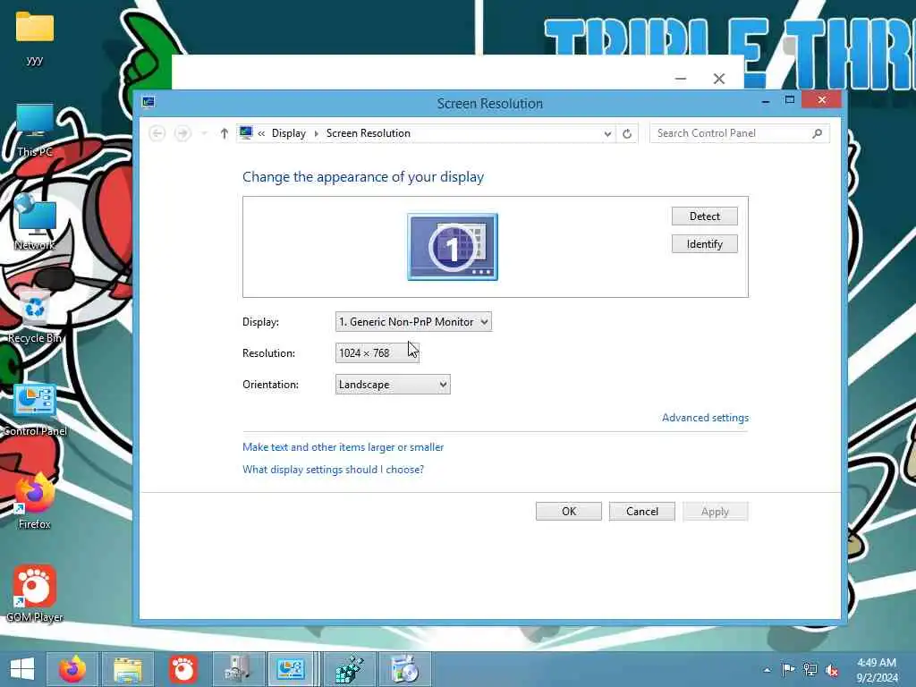Click the cubes taskbar icon
The width and height of the screenshot is (916, 687).
pyautogui.click(x=350, y=669)
